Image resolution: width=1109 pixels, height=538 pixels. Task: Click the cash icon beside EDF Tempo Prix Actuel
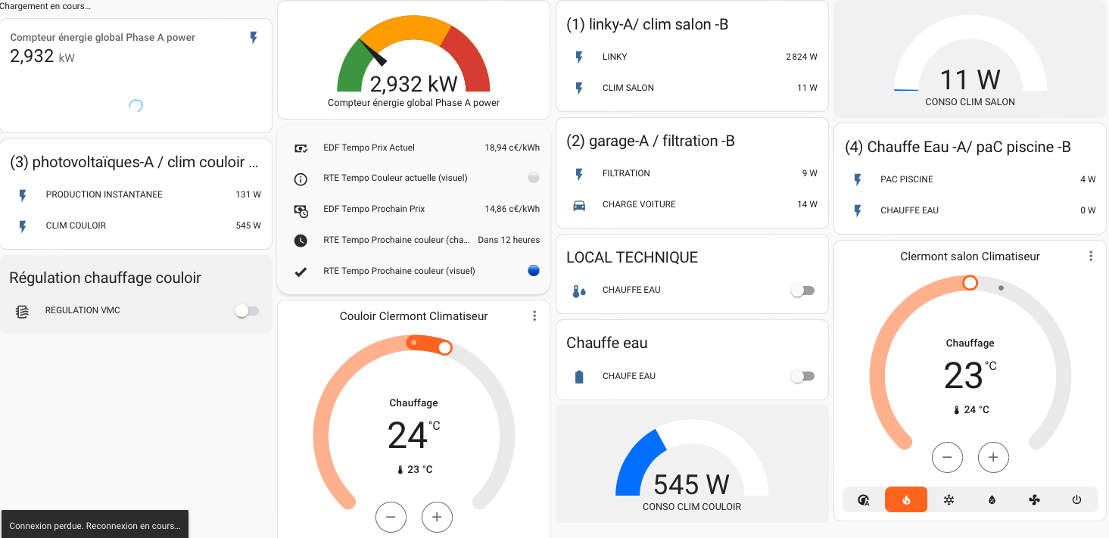[301, 148]
